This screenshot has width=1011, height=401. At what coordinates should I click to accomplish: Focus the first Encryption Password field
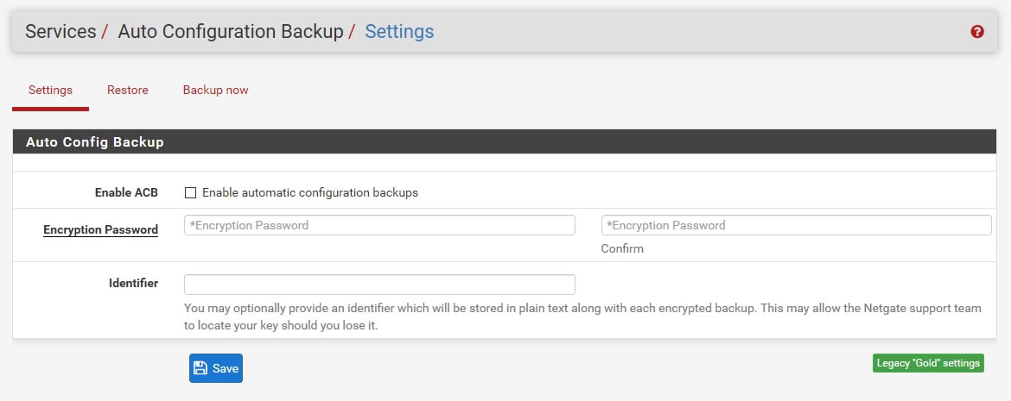379,225
